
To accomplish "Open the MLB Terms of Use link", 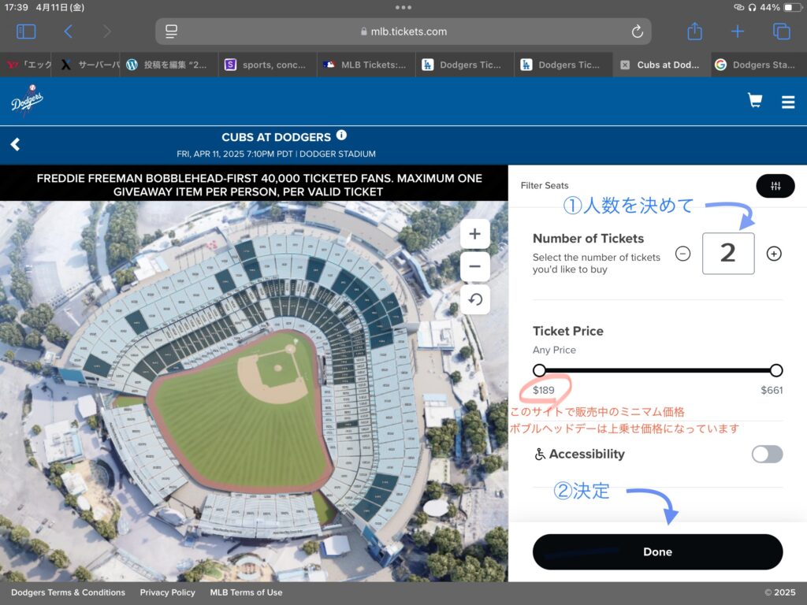I will click(x=246, y=592).
